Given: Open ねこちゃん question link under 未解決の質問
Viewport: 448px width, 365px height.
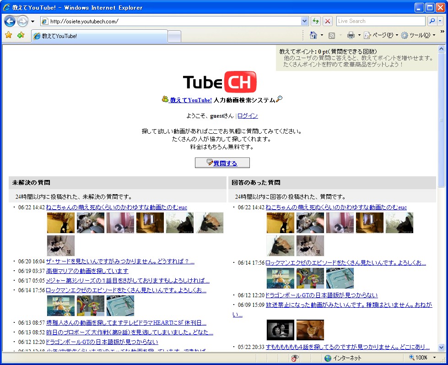Looking at the screenshot, I should tap(117, 207).
